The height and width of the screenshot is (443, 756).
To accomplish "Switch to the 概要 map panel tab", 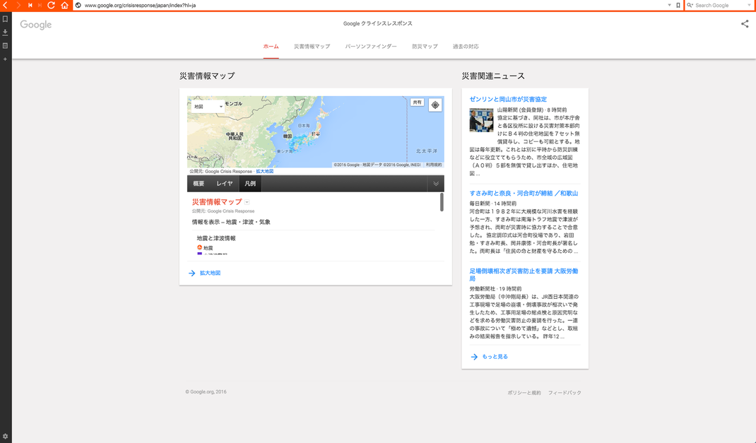I will pyautogui.click(x=199, y=184).
